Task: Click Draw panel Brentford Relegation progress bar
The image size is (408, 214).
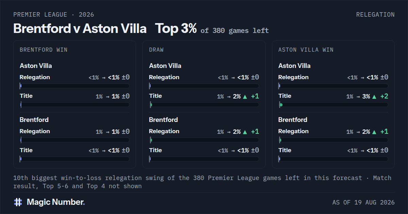Action: point(204,140)
